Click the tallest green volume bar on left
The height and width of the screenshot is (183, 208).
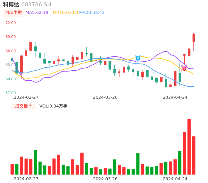35,162
